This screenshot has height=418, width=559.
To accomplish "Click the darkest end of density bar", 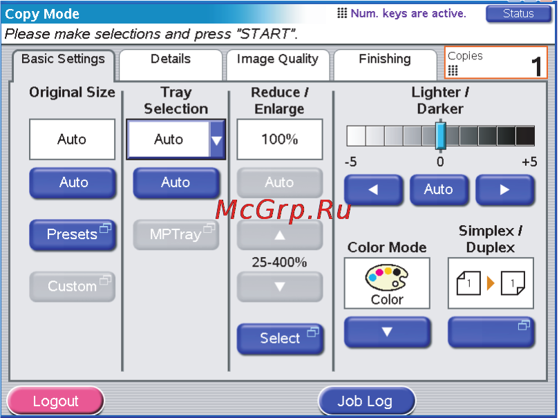I will pyautogui.click(x=525, y=136).
